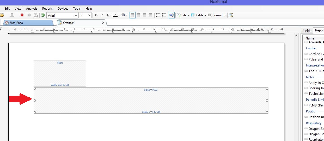Click the last toolbar properties icon

231,15
